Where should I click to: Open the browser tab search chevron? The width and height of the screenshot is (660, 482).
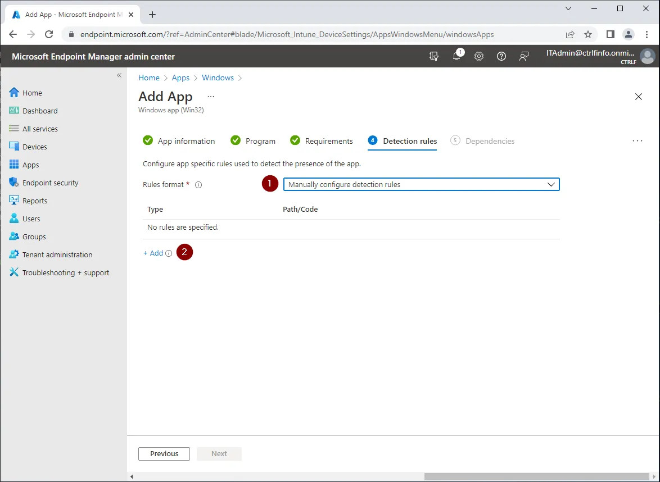click(568, 8)
